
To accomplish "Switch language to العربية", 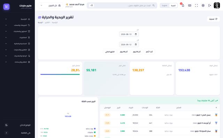I will [x=173, y=6].
